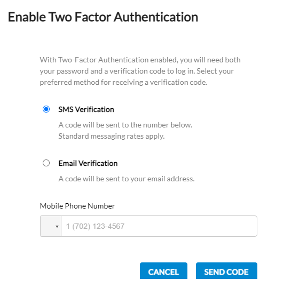Click the line "preferred method for receiving a verification code"
The height and width of the screenshot is (288, 299).
coord(123,83)
